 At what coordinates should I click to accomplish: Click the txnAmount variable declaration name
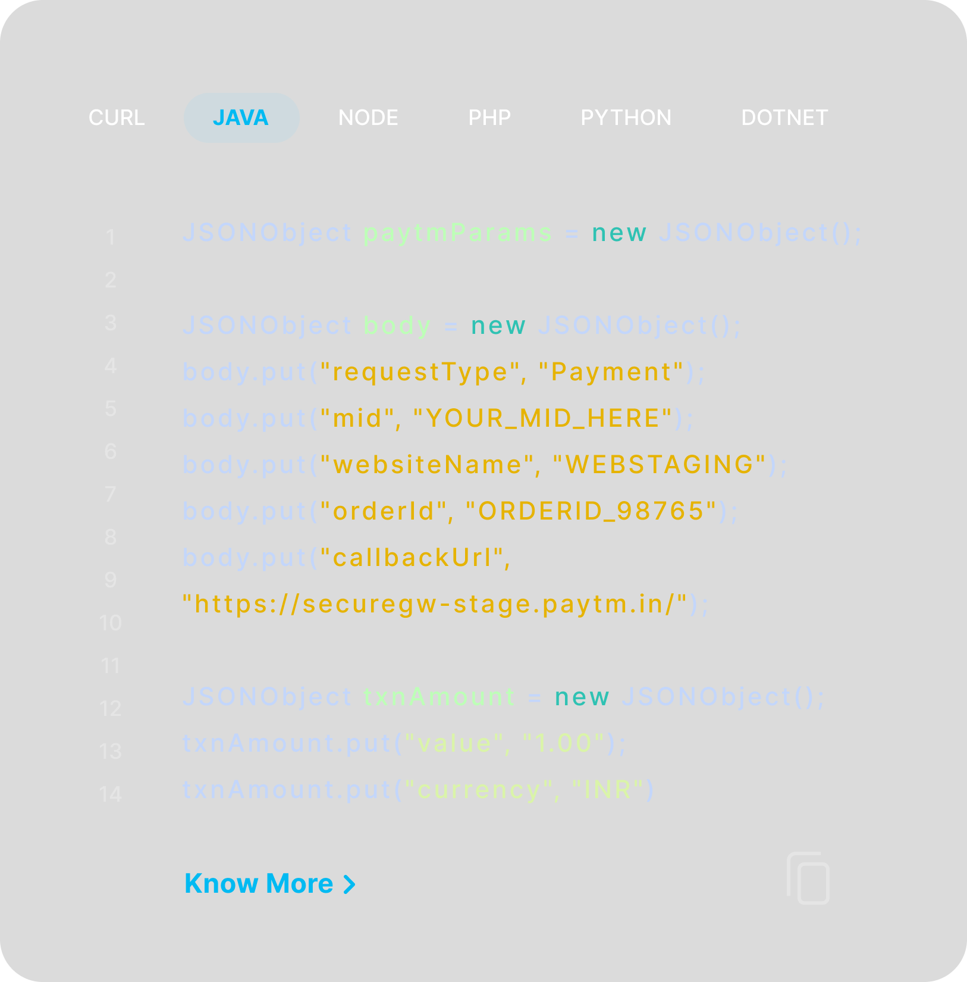439,697
